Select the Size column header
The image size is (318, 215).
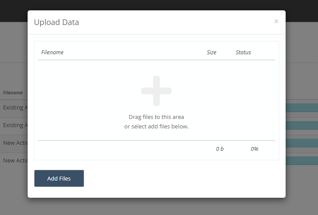pyautogui.click(x=211, y=53)
